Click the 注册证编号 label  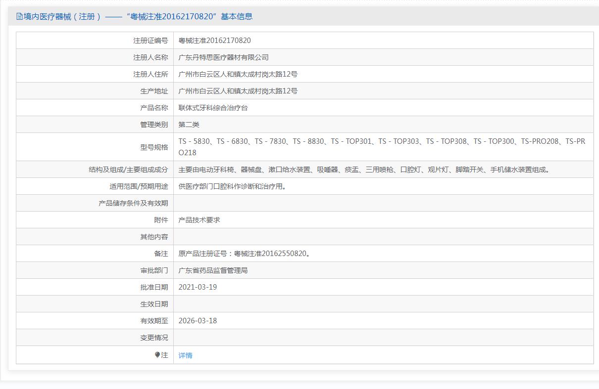[150, 41]
